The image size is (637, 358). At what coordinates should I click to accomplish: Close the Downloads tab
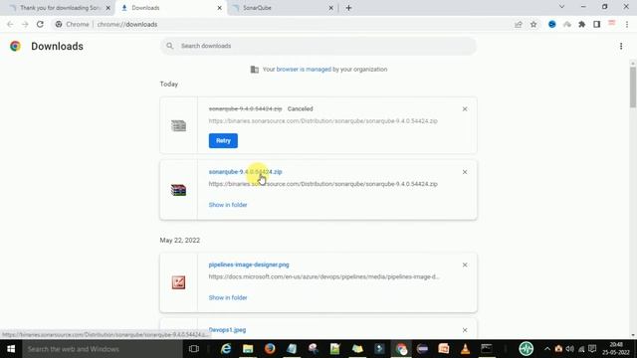[219, 8]
